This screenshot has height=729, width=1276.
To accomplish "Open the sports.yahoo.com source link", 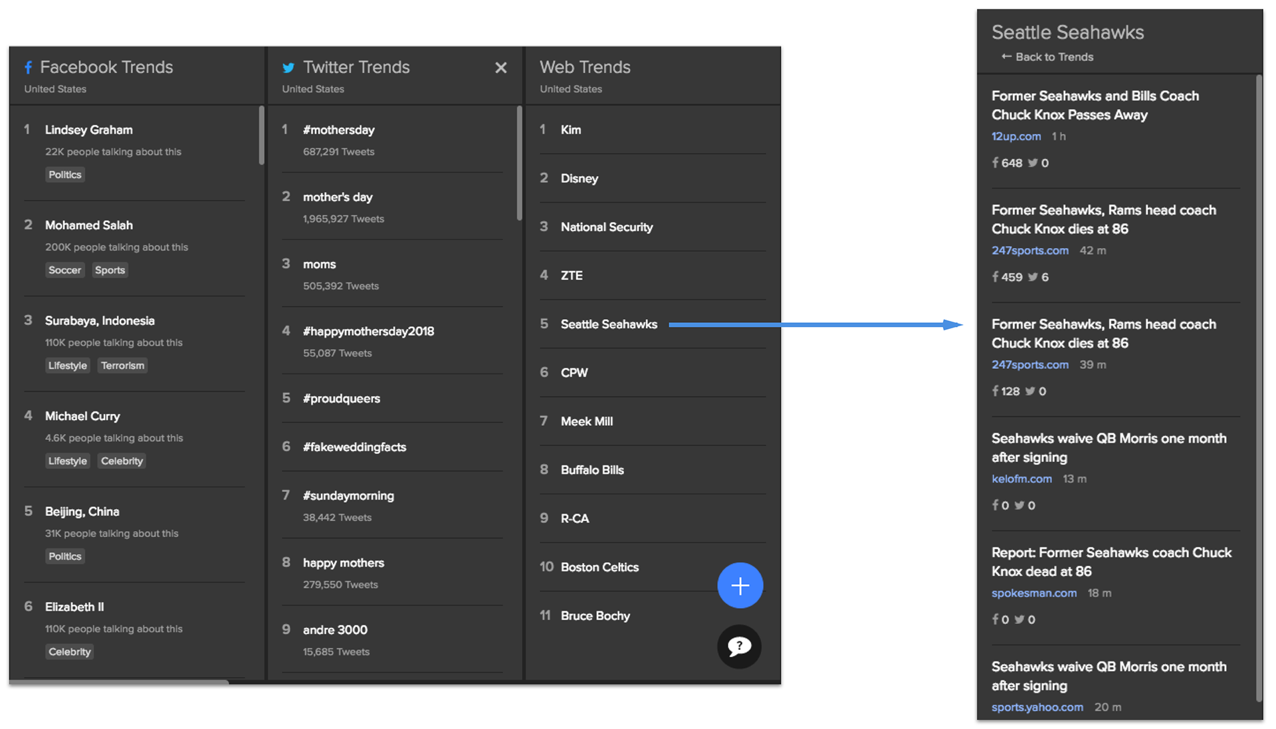I will point(1037,707).
